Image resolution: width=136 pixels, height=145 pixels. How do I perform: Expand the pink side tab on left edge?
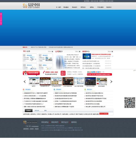[x=1, y=19]
